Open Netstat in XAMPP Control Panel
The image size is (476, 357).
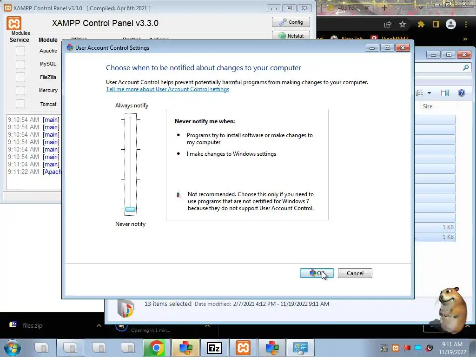click(291, 35)
